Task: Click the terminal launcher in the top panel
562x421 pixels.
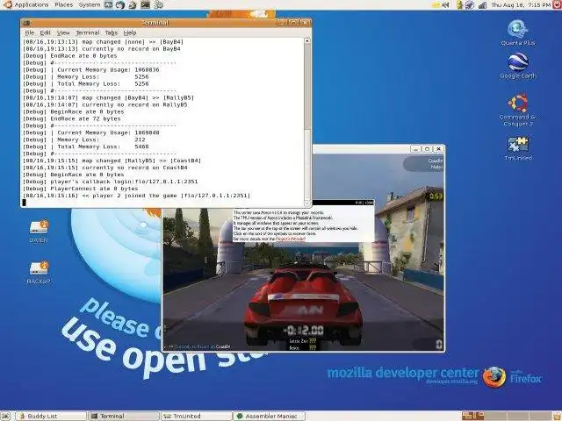Action: [x=145, y=4]
